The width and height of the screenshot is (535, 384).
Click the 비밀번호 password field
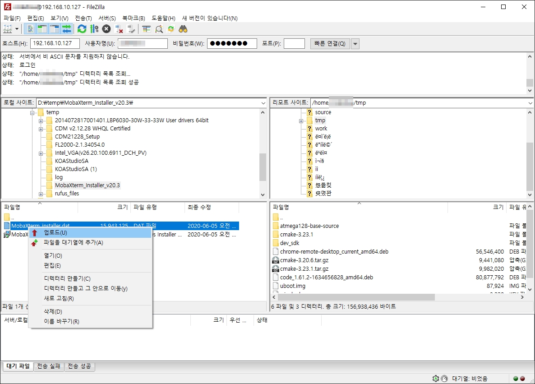click(232, 43)
